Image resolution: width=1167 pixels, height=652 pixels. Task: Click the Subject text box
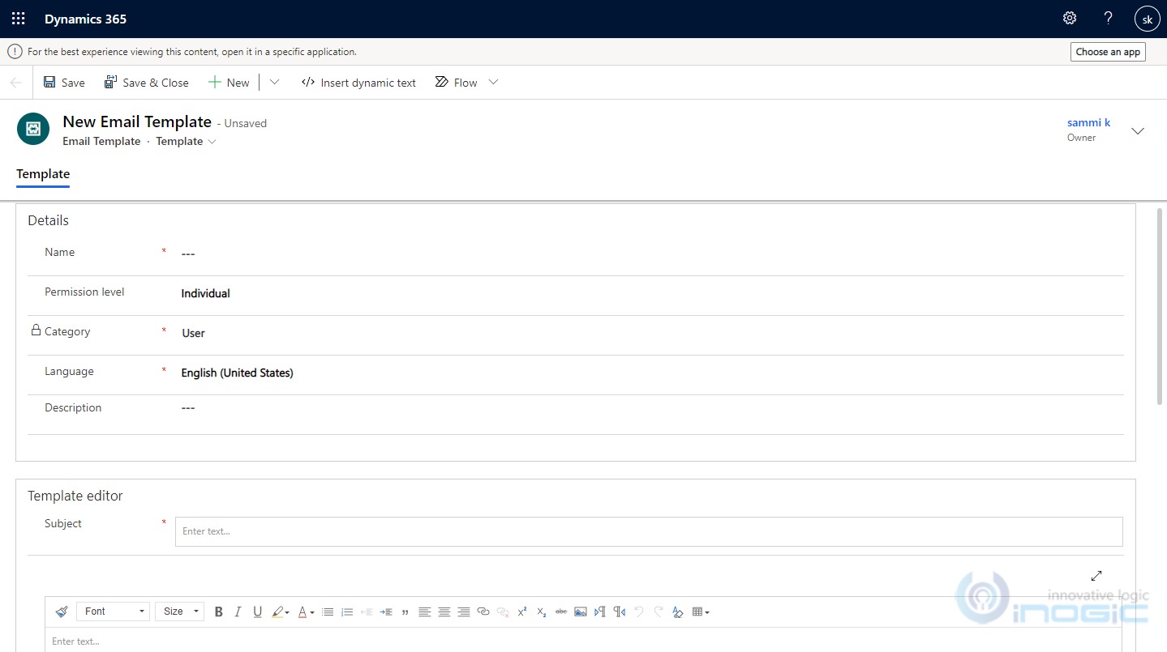[x=649, y=531]
